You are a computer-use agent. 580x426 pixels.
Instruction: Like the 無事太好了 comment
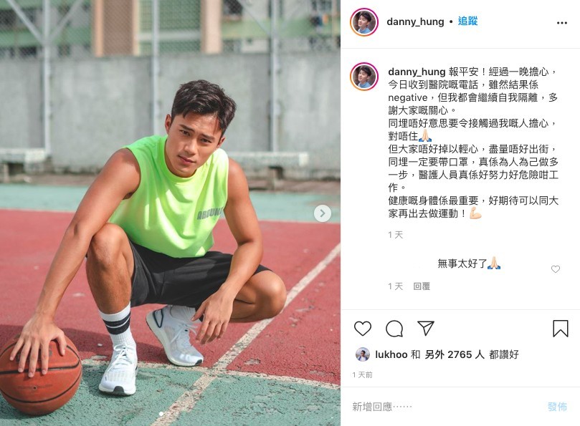[555, 269]
